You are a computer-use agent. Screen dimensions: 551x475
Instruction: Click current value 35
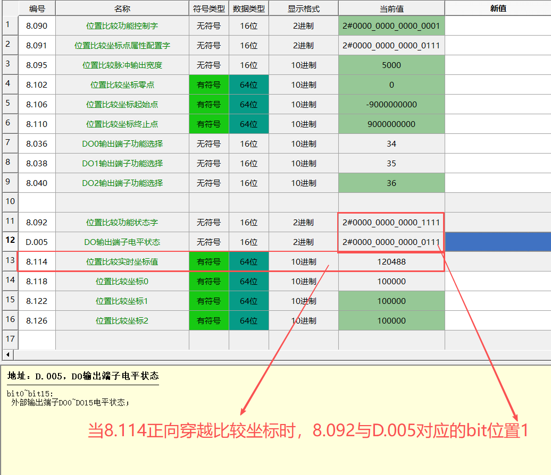[391, 163]
